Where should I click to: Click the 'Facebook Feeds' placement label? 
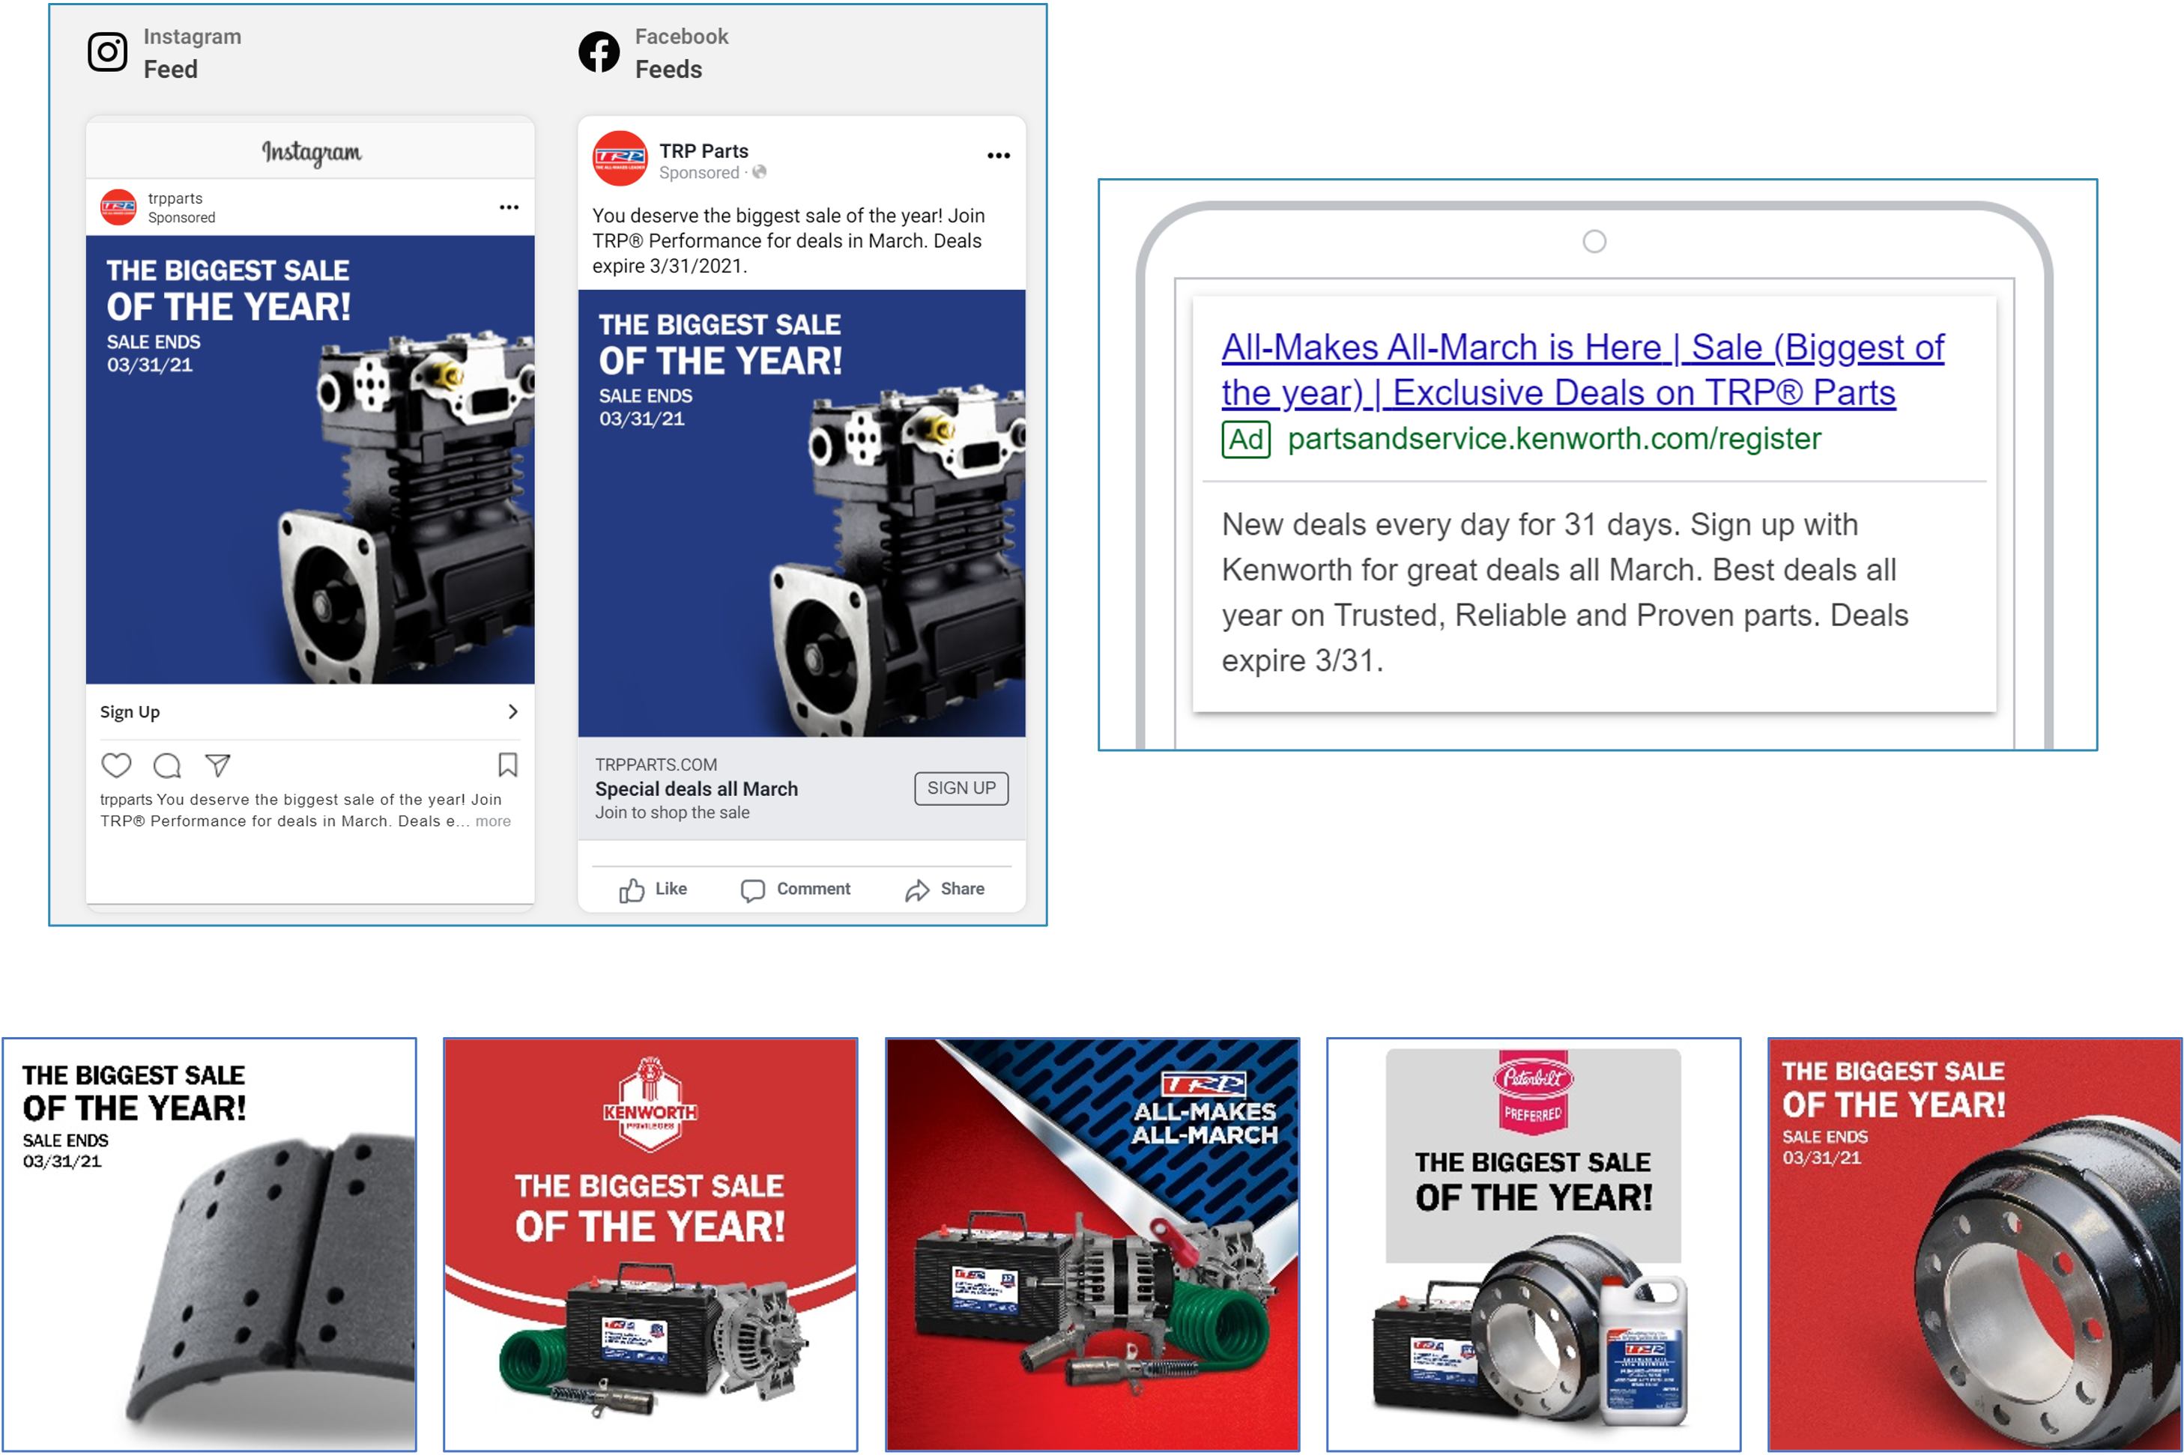click(x=681, y=53)
